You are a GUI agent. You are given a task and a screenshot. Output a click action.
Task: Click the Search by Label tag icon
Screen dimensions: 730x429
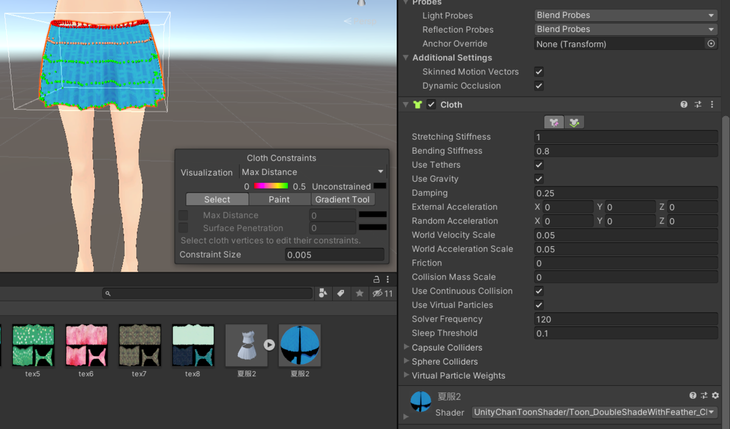[341, 293]
